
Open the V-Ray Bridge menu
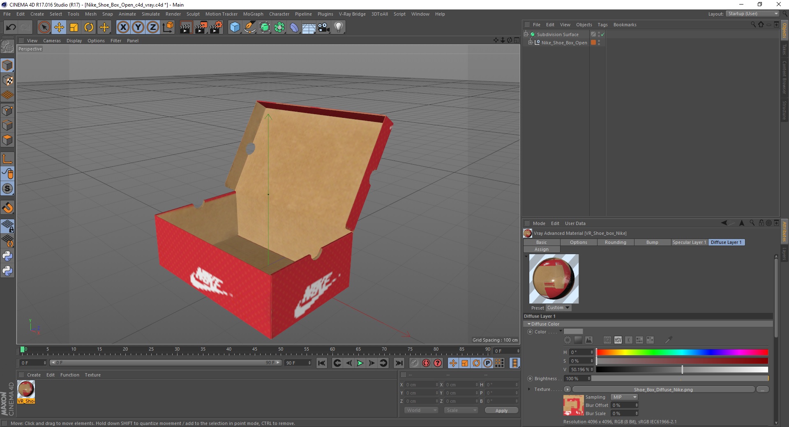click(352, 14)
